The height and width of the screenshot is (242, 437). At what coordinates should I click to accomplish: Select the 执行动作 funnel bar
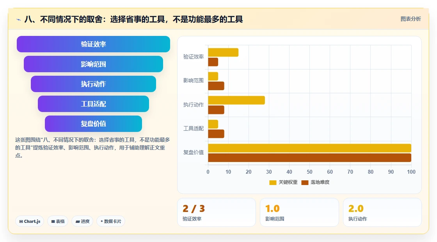point(93,84)
